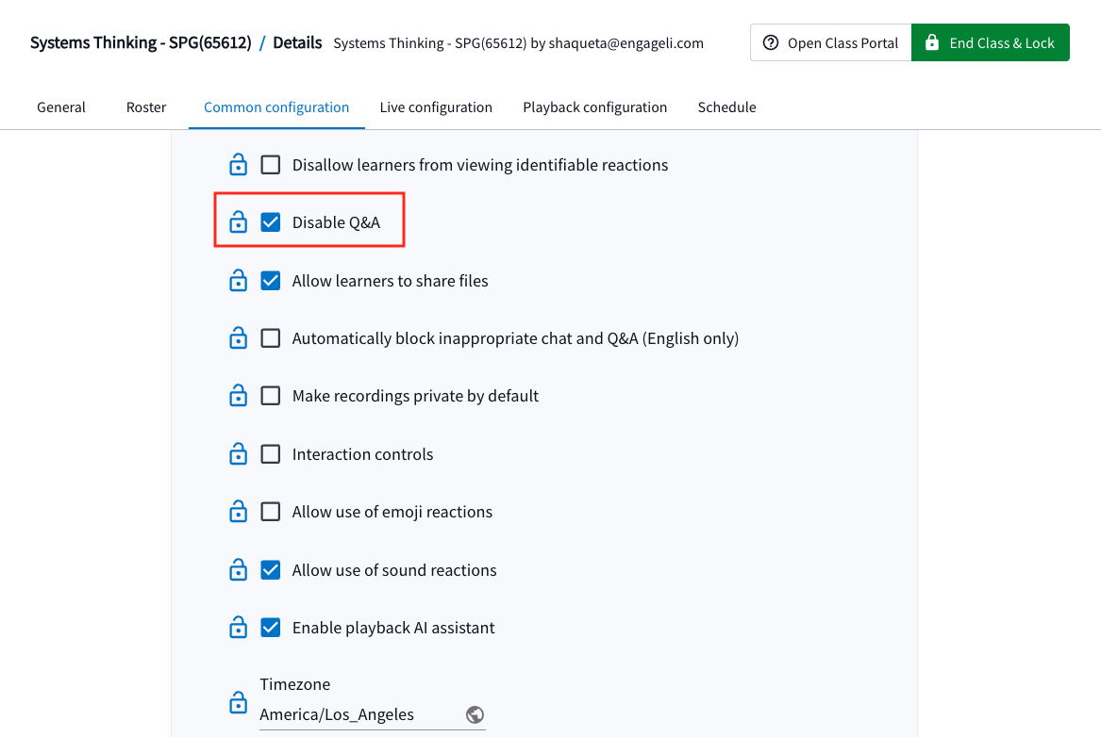Click lock icon beside Disable Q&A
This screenshot has width=1101, height=737.
(x=238, y=222)
